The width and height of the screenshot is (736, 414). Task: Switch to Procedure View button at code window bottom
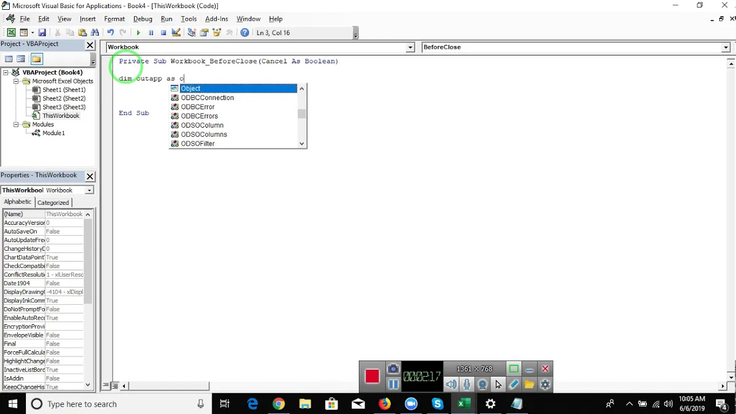tap(106, 386)
